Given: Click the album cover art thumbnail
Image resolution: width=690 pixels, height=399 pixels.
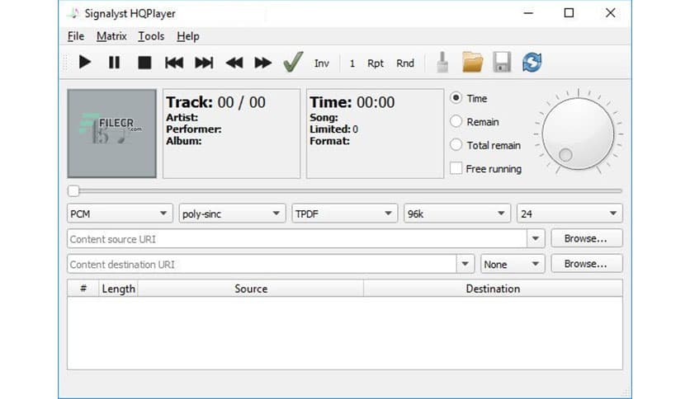Looking at the screenshot, I should pos(111,134).
